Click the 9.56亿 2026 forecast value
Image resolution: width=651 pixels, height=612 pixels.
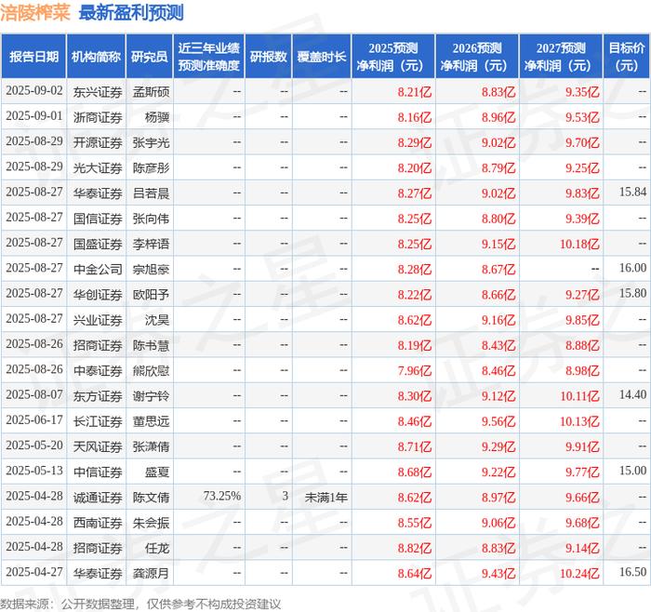click(498, 421)
